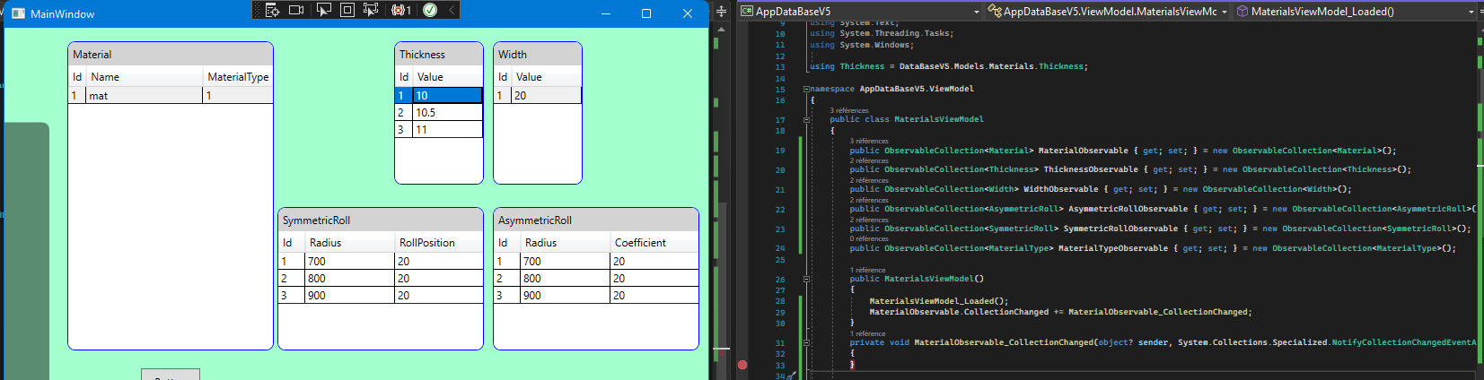The image size is (1484, 380).
Task: Select Width value 20 cell
Action: click(x=547, y=95)
